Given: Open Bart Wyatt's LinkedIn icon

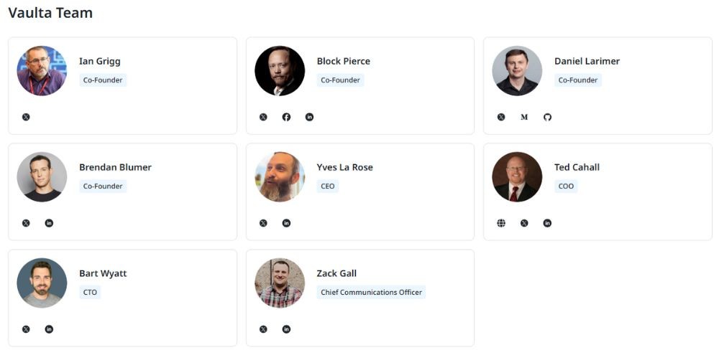Looking at the screenshot, I should [x=49, y=329].
